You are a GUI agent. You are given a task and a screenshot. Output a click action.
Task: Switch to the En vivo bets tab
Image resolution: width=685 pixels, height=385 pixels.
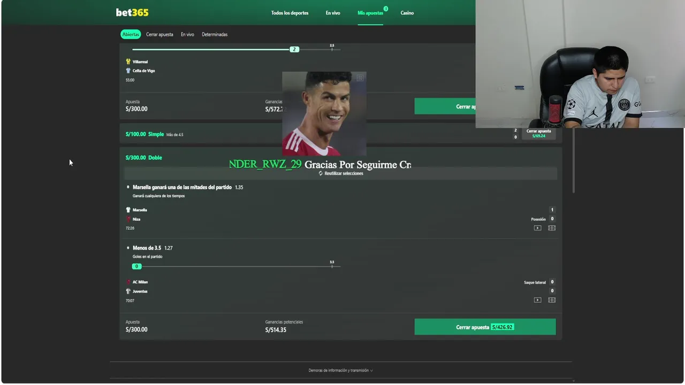pyautogui.click(x=187, y=34)
